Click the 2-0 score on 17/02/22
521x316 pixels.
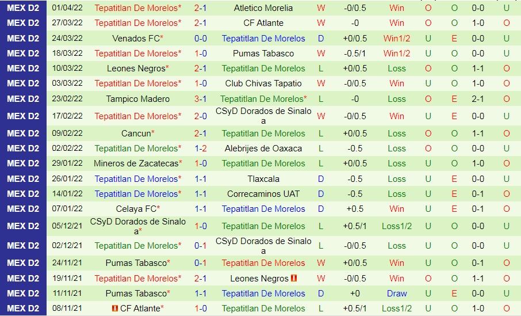point(201,116)
